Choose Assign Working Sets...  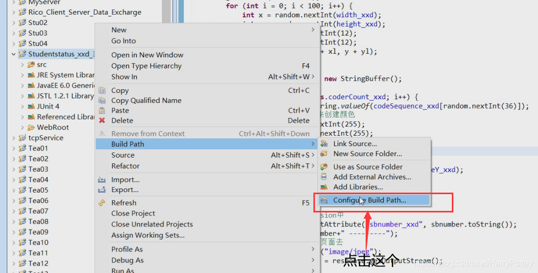207,235
